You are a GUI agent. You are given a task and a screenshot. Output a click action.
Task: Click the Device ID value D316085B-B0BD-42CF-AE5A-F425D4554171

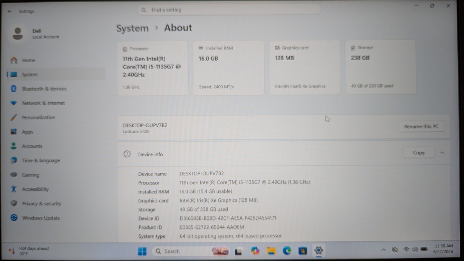pos(228,218)
